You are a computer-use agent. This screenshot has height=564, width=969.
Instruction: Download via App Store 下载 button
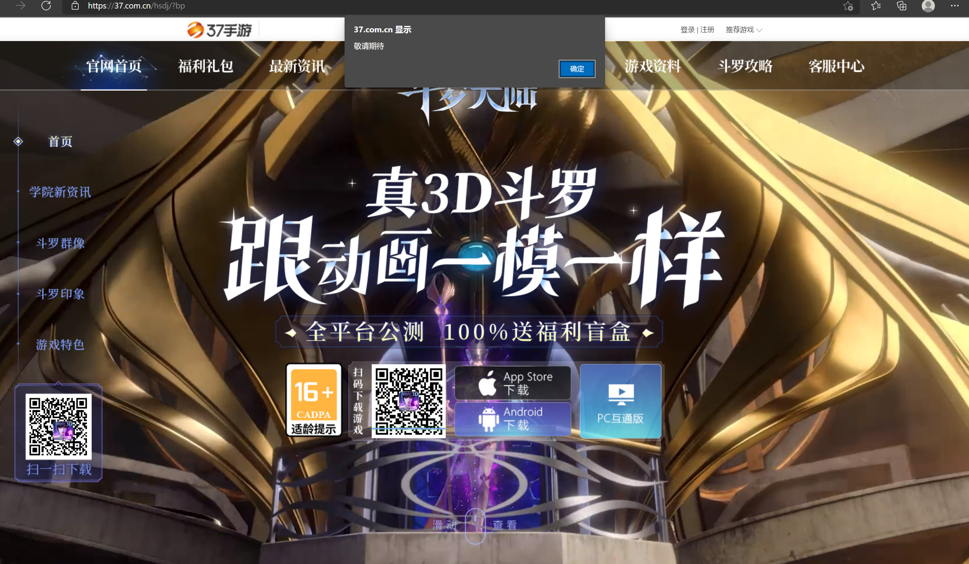[512, 383]
